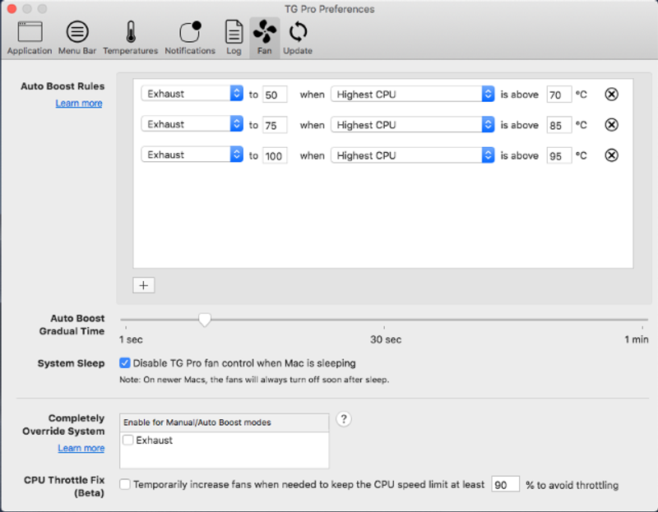Viewport: 658px width, 512px height.
Task: Open the third rule's Highest CPU dropdown
Action: [x=412, y=155]
